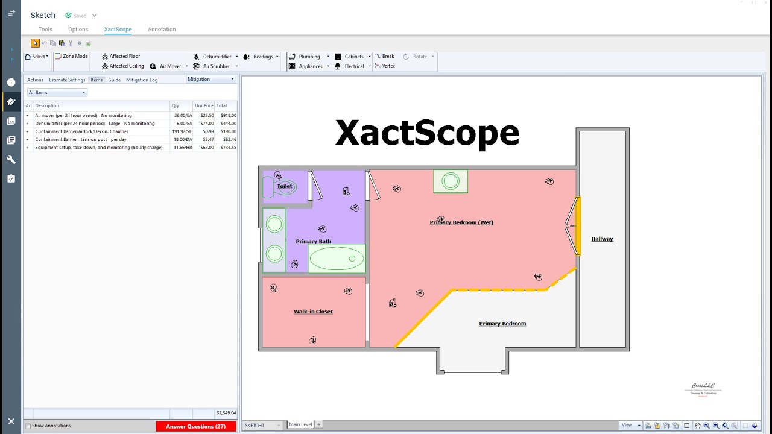Open the Estimate Settings panel tab

(x=67, y=80)
